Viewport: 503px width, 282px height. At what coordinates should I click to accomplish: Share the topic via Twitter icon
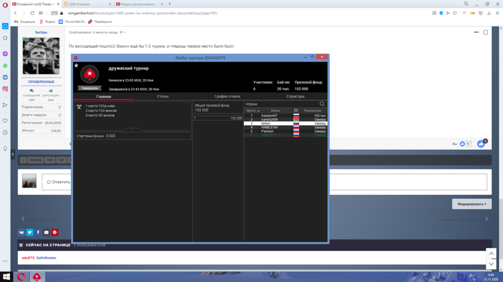(30, 232)
